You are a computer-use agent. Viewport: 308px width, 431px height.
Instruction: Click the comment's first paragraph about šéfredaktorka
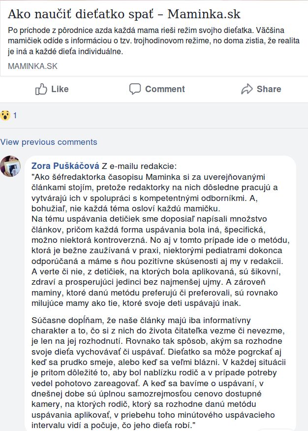coord(154,193)
